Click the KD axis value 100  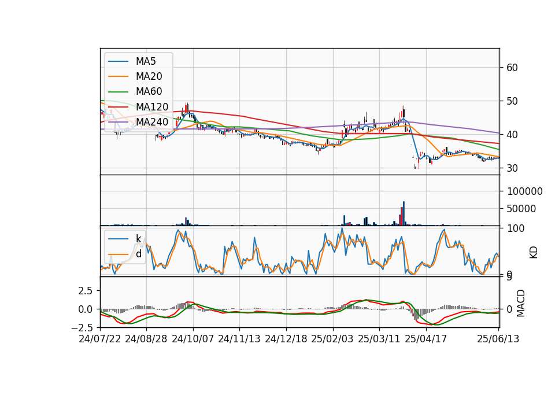click(x=516, y=228)
